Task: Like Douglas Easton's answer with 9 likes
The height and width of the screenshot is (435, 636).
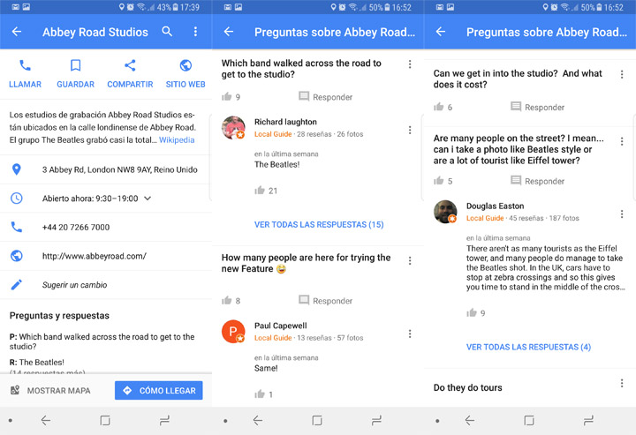Action: click(472, 312)
